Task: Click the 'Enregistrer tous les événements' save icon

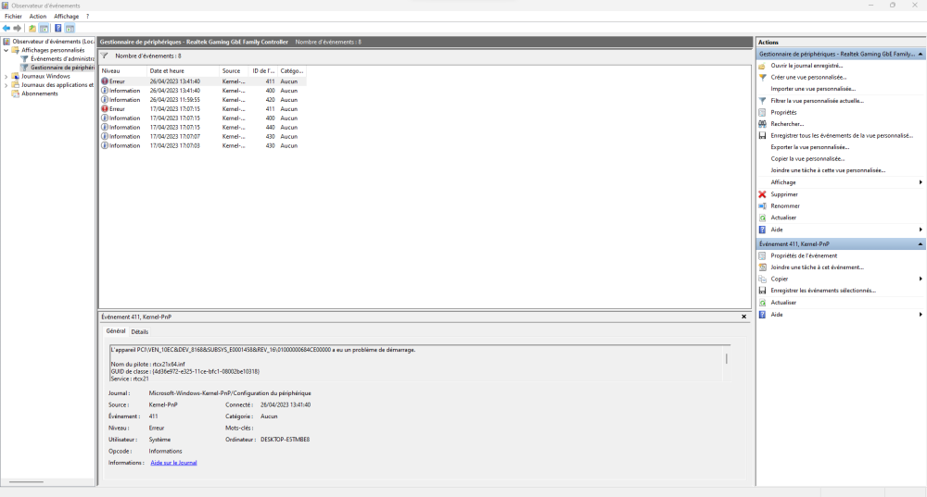Action: pyautogui.click(x=763, y=136)
